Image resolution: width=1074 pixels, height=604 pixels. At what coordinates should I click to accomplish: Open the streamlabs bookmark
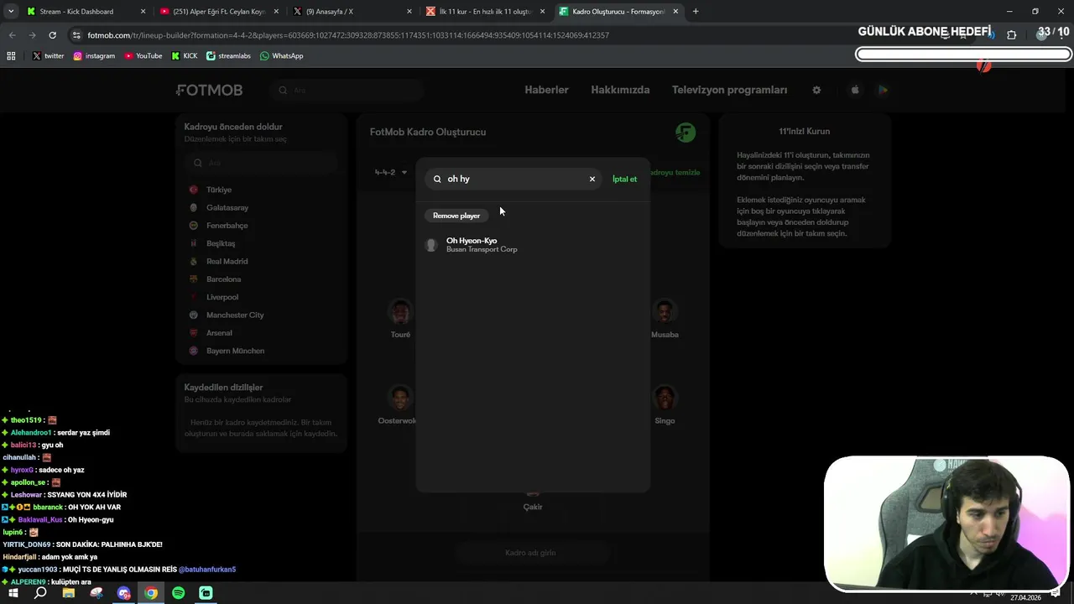228,55
